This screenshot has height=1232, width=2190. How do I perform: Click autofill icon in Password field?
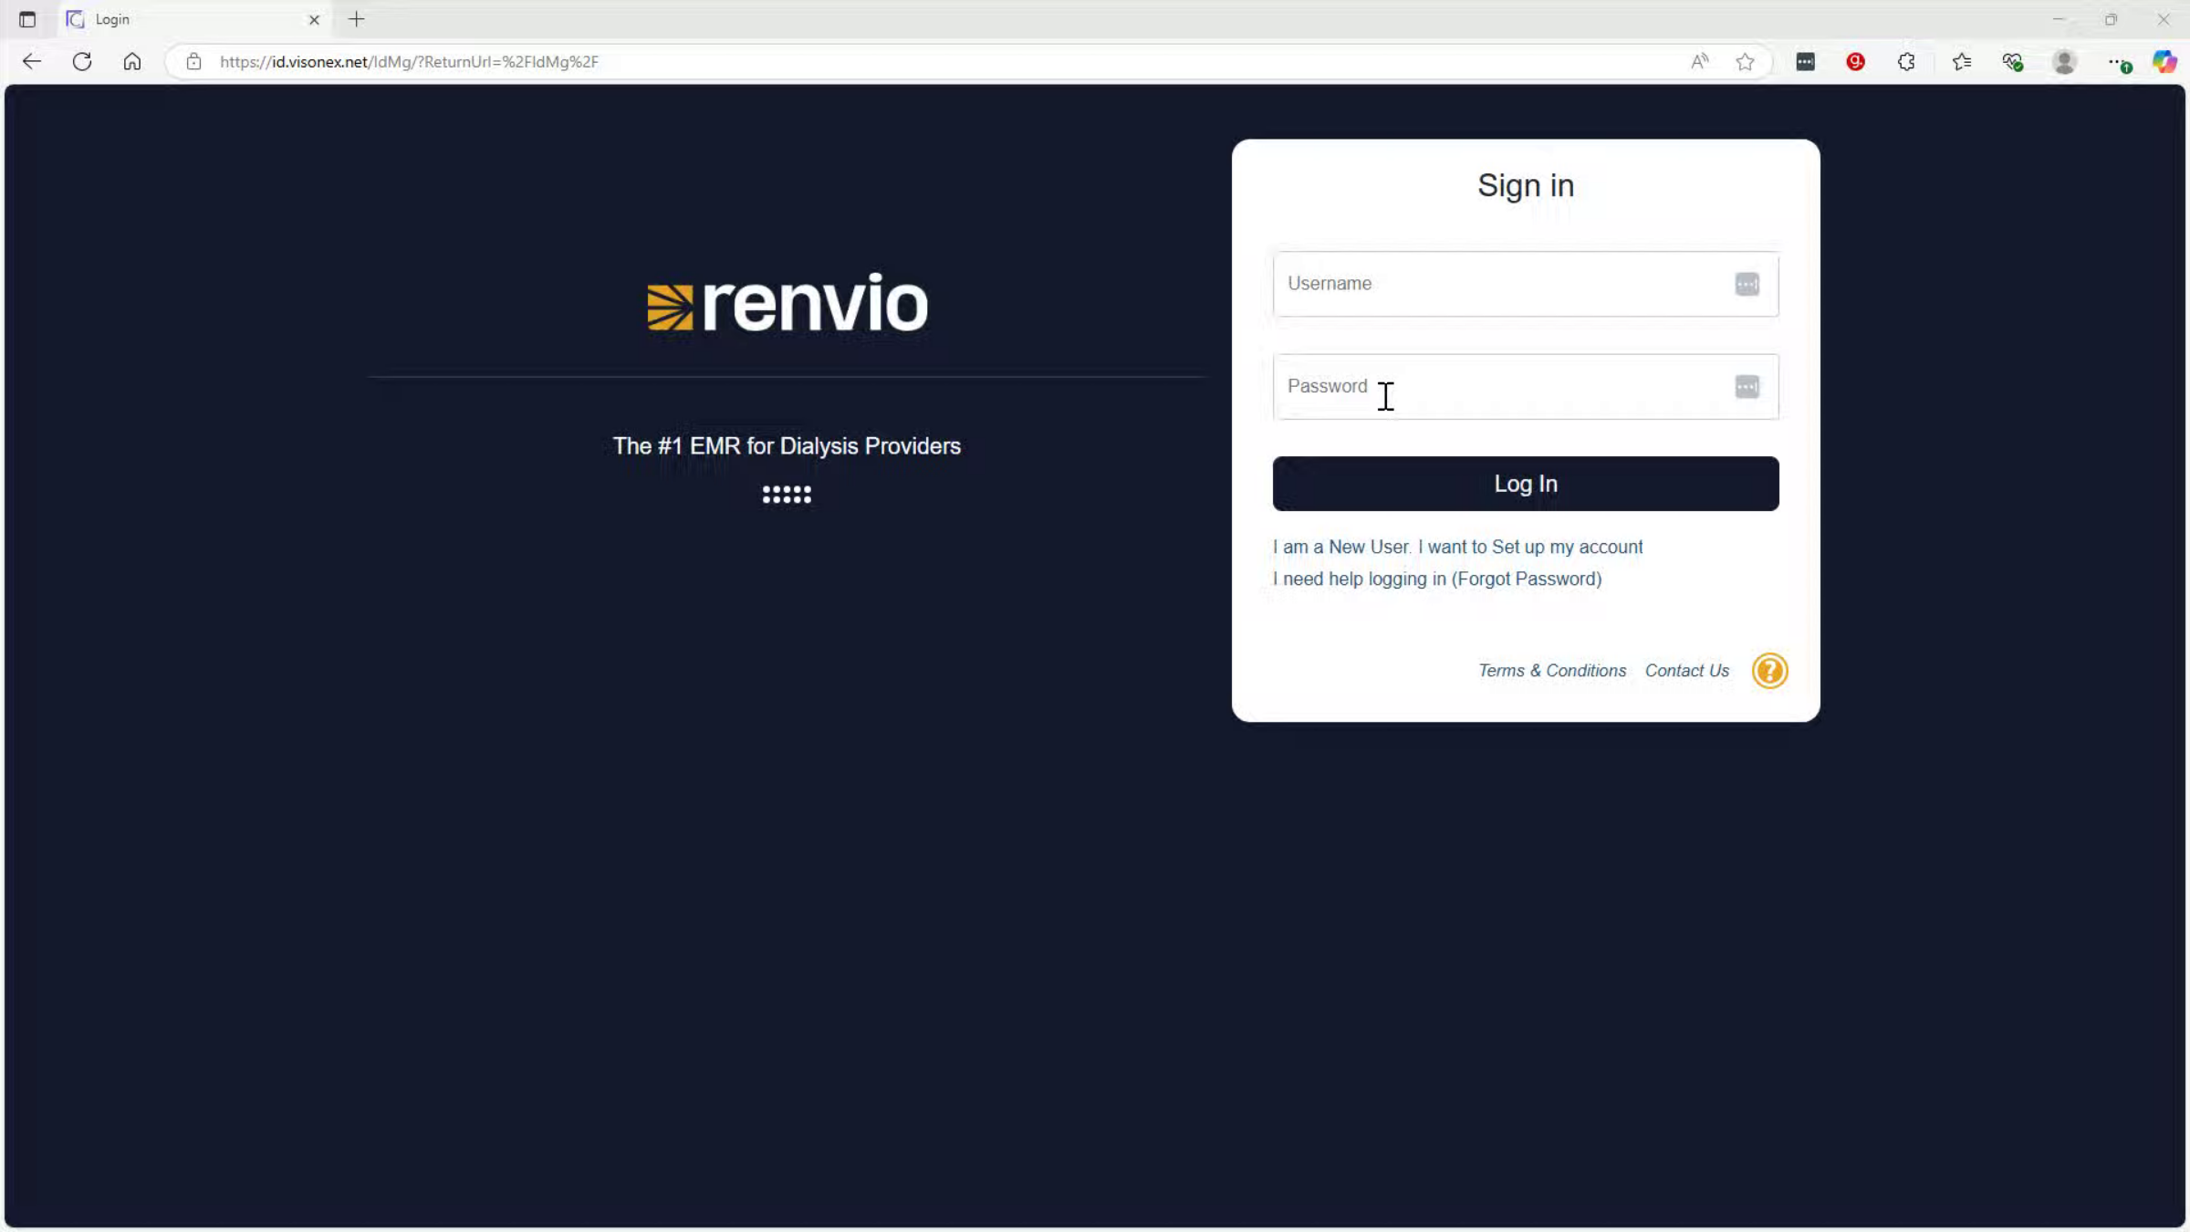point(1747,387)
